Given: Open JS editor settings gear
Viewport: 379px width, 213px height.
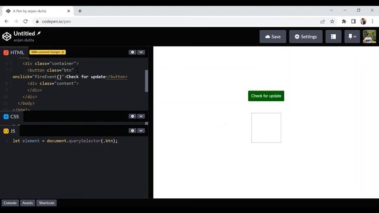Looking at the screenshot, I should point(132,131).
